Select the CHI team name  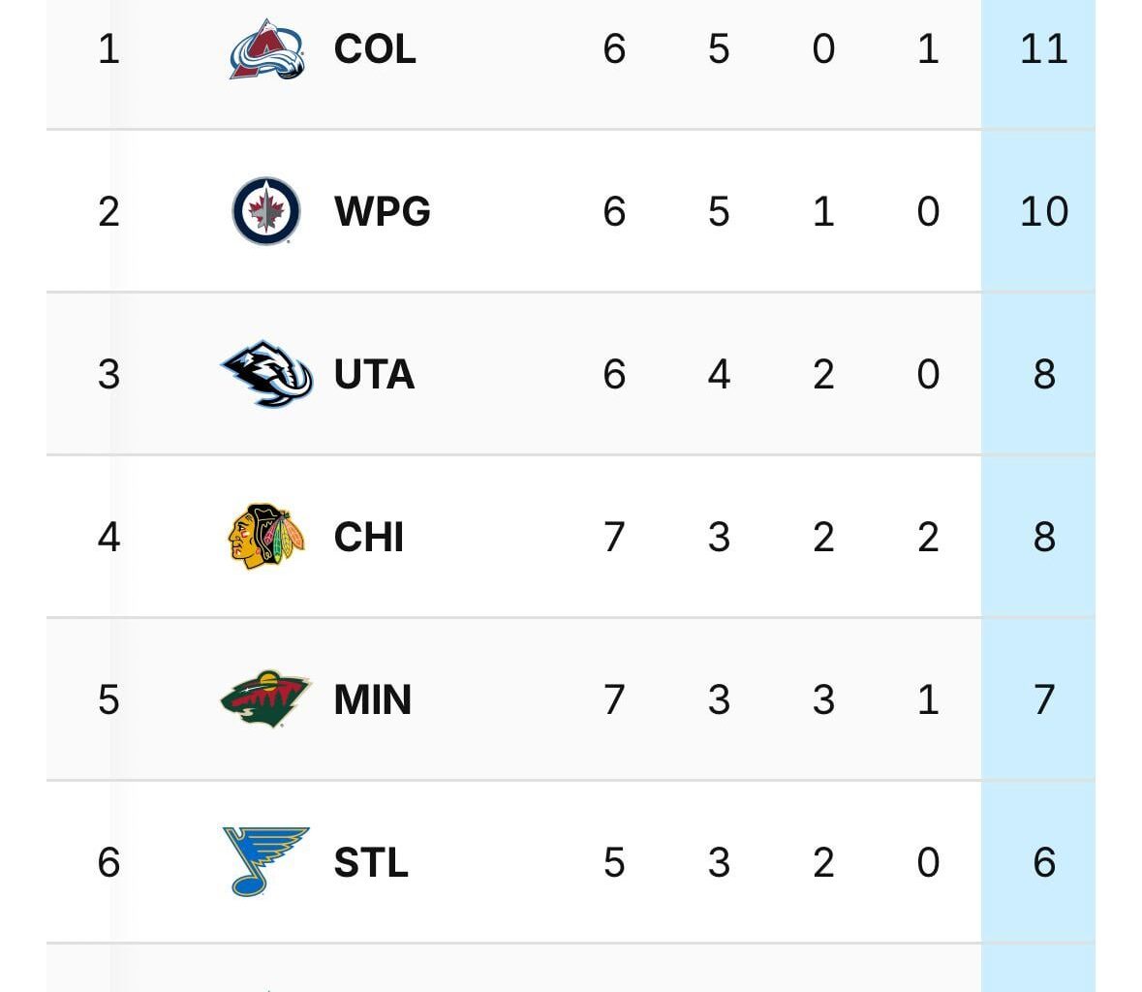(x=368, y=537)
